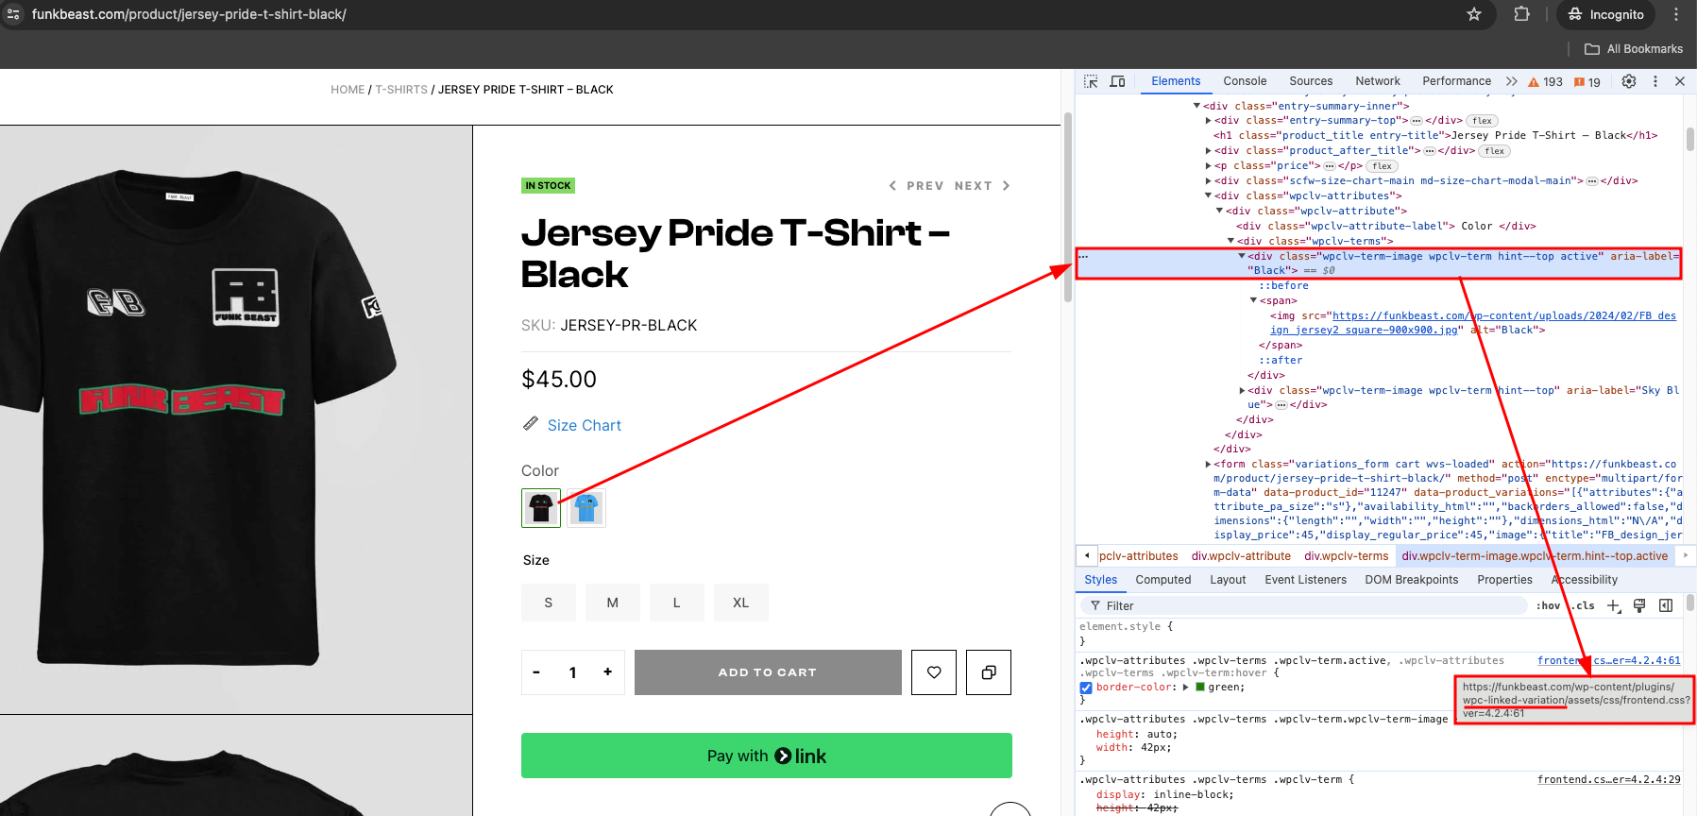The width and height of the screenshot is (1697, 816).
Task: Expand the scfw-size-chart-main div node
Action: [x=1208, y=181]
